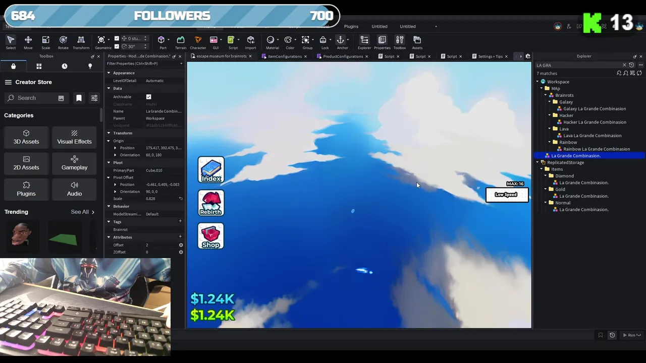
Task: Click the Select tool
Action: pos(11,42)
